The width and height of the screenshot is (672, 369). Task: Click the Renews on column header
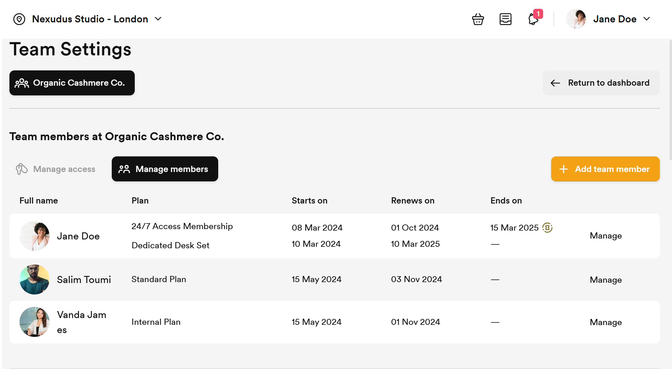[x=413, y=201]
